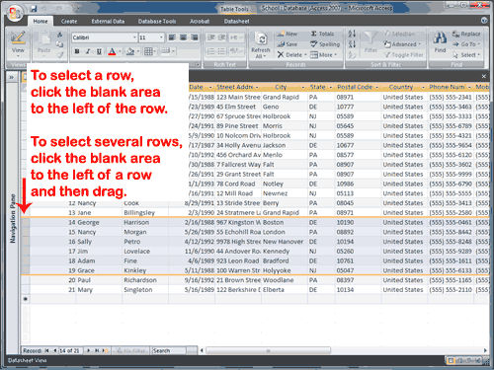
Task: Click the Replace button
Action: [x=466, y=34]
